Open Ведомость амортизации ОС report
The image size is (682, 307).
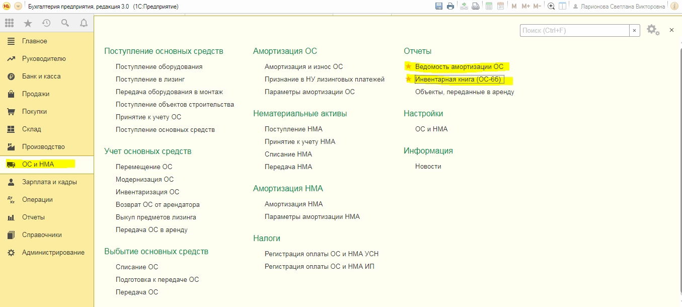(459, 66)
